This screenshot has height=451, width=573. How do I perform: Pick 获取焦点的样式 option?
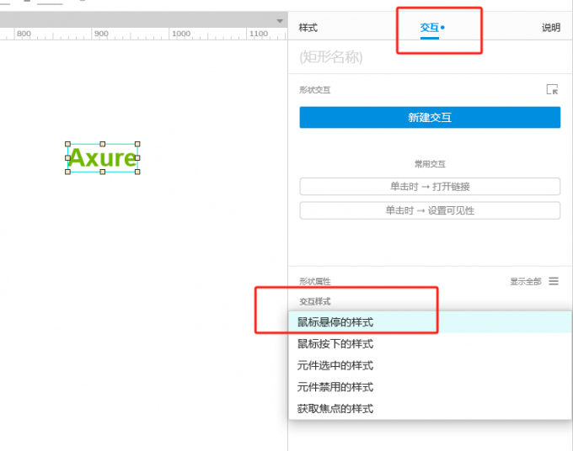(x=430, y=409)
